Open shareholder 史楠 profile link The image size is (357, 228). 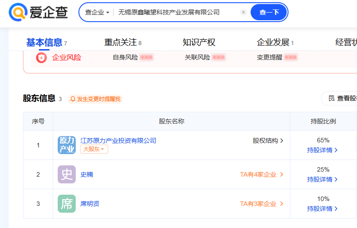(x=87, y=174)
